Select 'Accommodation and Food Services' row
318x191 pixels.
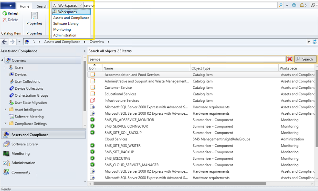point(201,75)
